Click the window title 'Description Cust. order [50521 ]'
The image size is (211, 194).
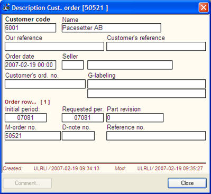[60, 8]
